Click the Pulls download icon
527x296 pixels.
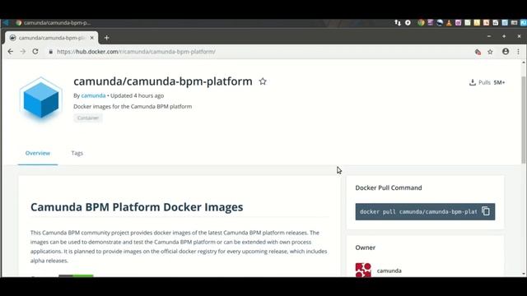click(x=472, y=82)
